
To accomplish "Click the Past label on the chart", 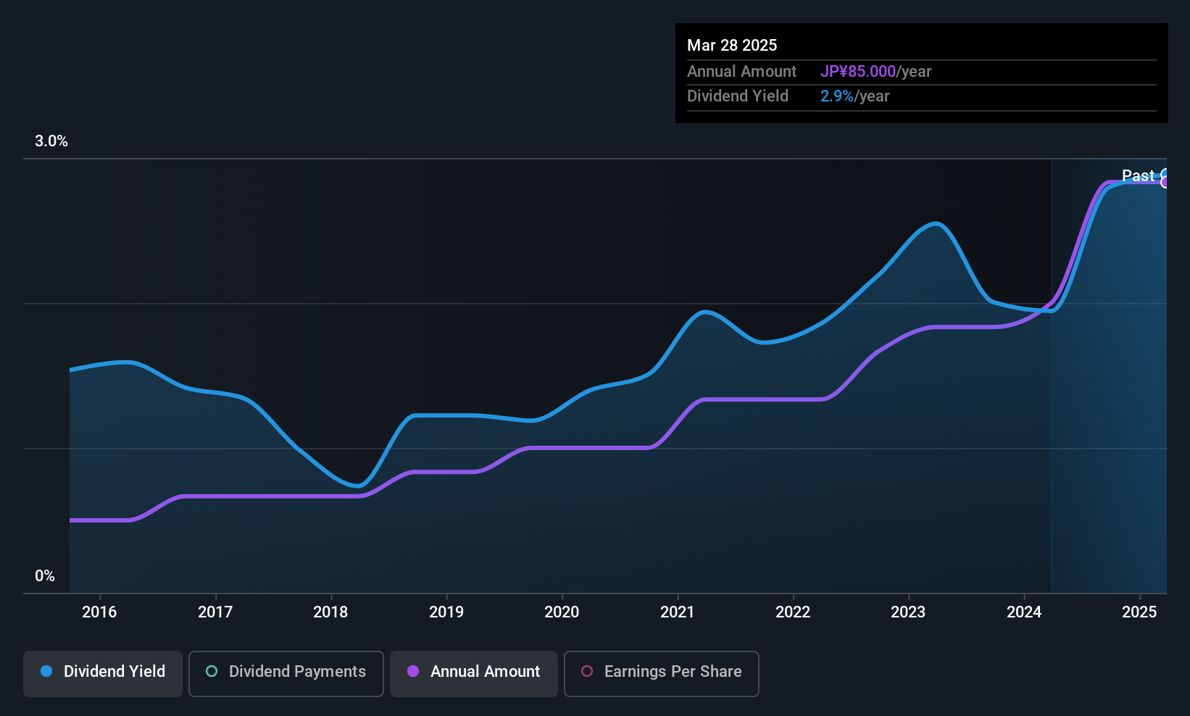I will (x=1137, y=175).
